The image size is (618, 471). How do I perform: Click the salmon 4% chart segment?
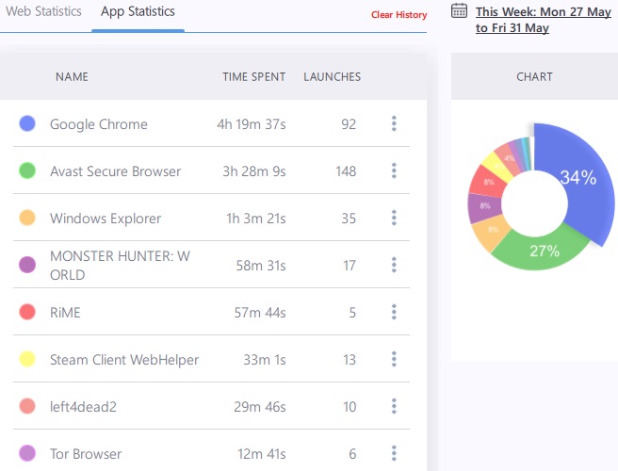pos(508,158)
